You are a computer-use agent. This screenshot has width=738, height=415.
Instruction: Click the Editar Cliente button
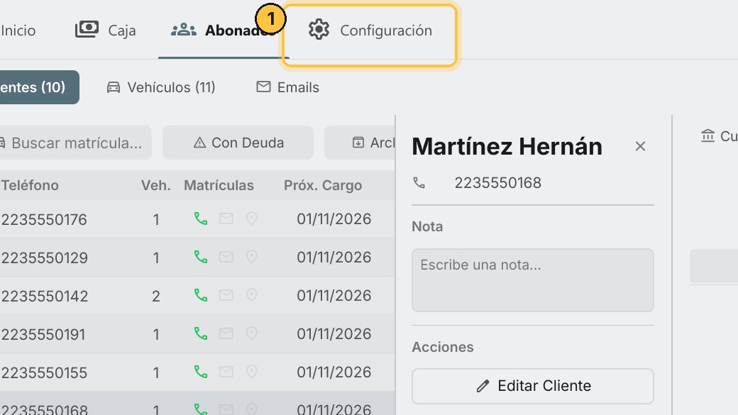pos(533,387)
